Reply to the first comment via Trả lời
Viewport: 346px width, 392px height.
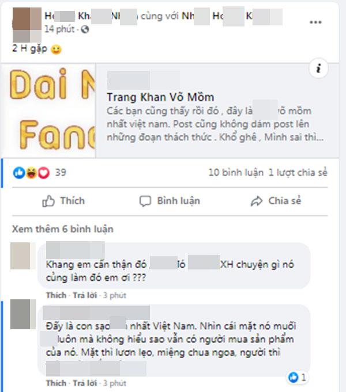click(85, 295)
